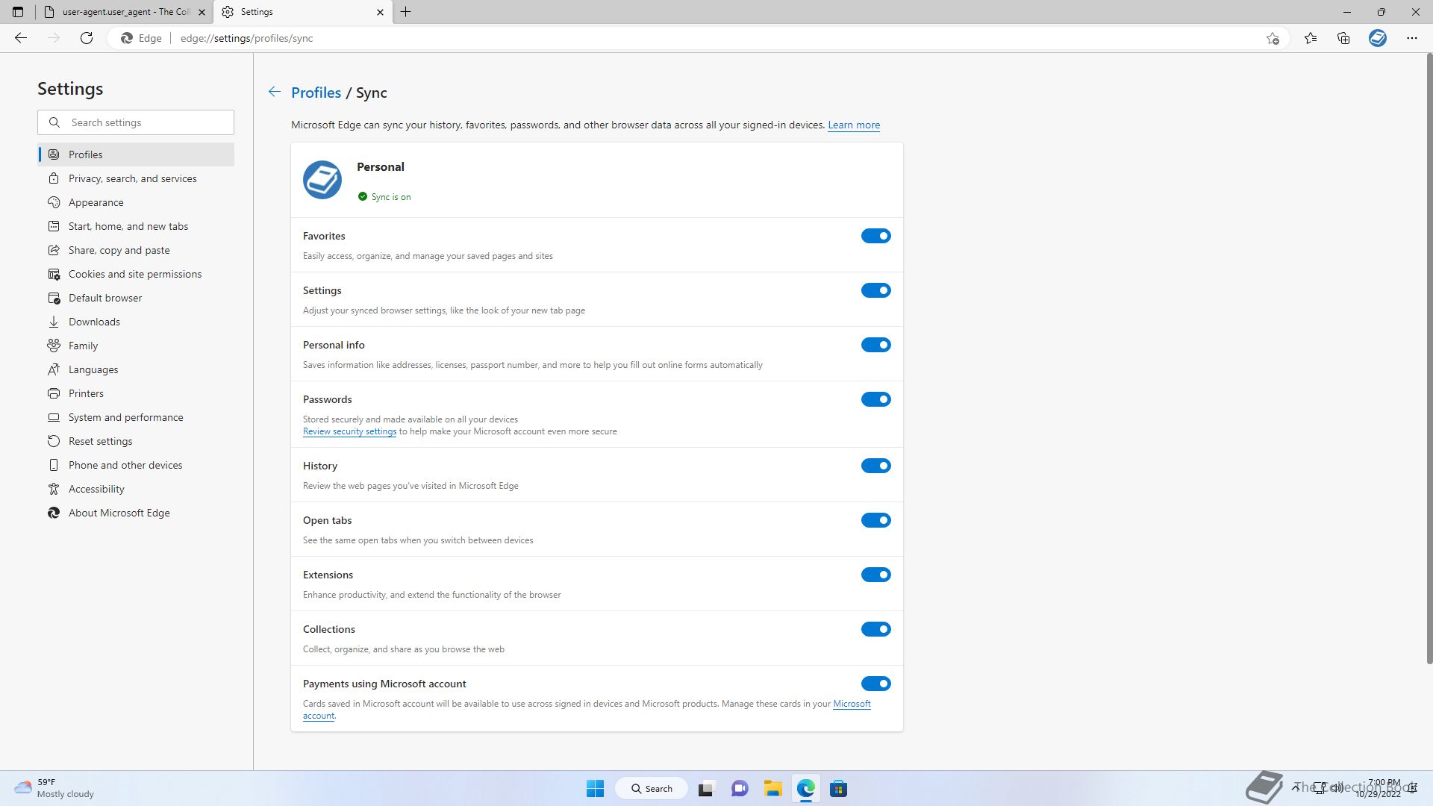Click the browser Back arrow button

coord(21,38)
